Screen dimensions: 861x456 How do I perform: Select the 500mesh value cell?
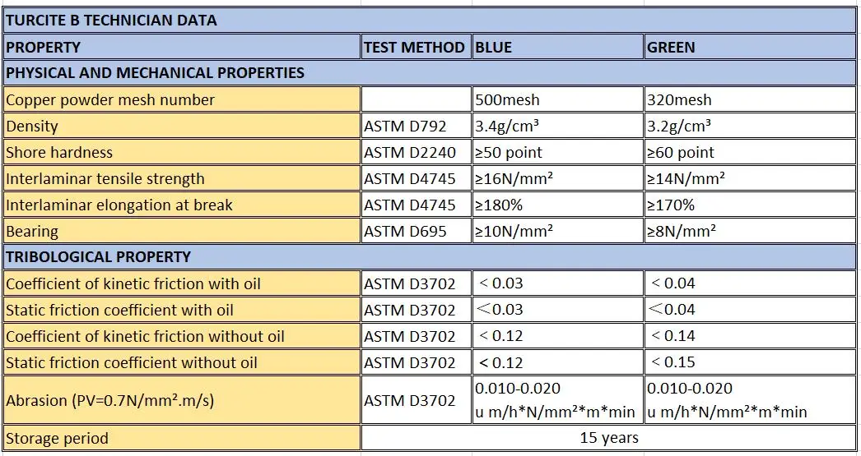[x=557, y=99]
